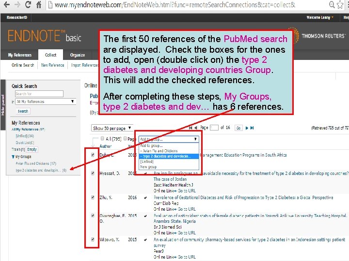Open Show 50 per page dropdown
Screen dimensions: 349x261
[112, 128]
